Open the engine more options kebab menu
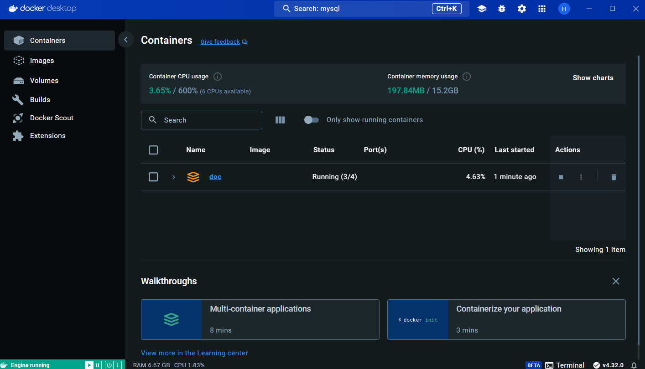This screenshot has width=645, height=369. pyautogui.click(x=117, y=365)
